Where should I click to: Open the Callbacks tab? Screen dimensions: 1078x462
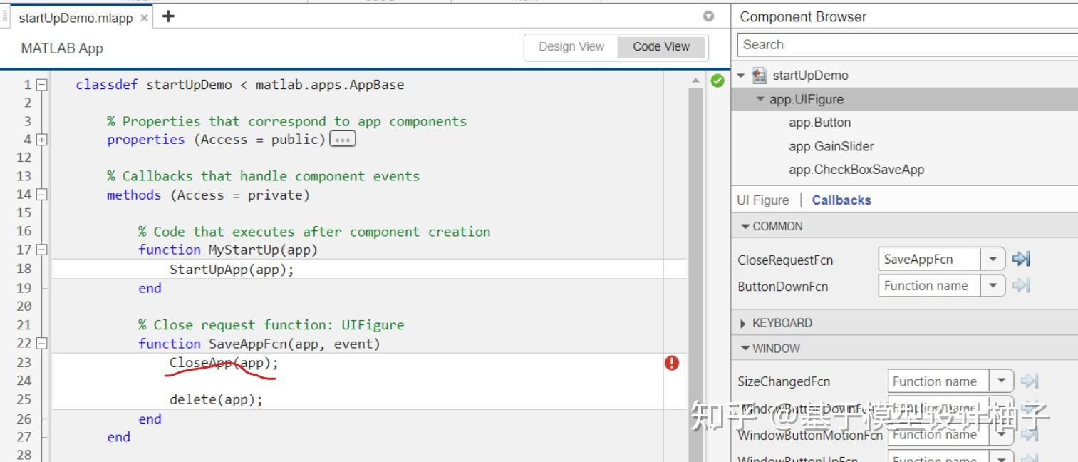pos(841,200)
